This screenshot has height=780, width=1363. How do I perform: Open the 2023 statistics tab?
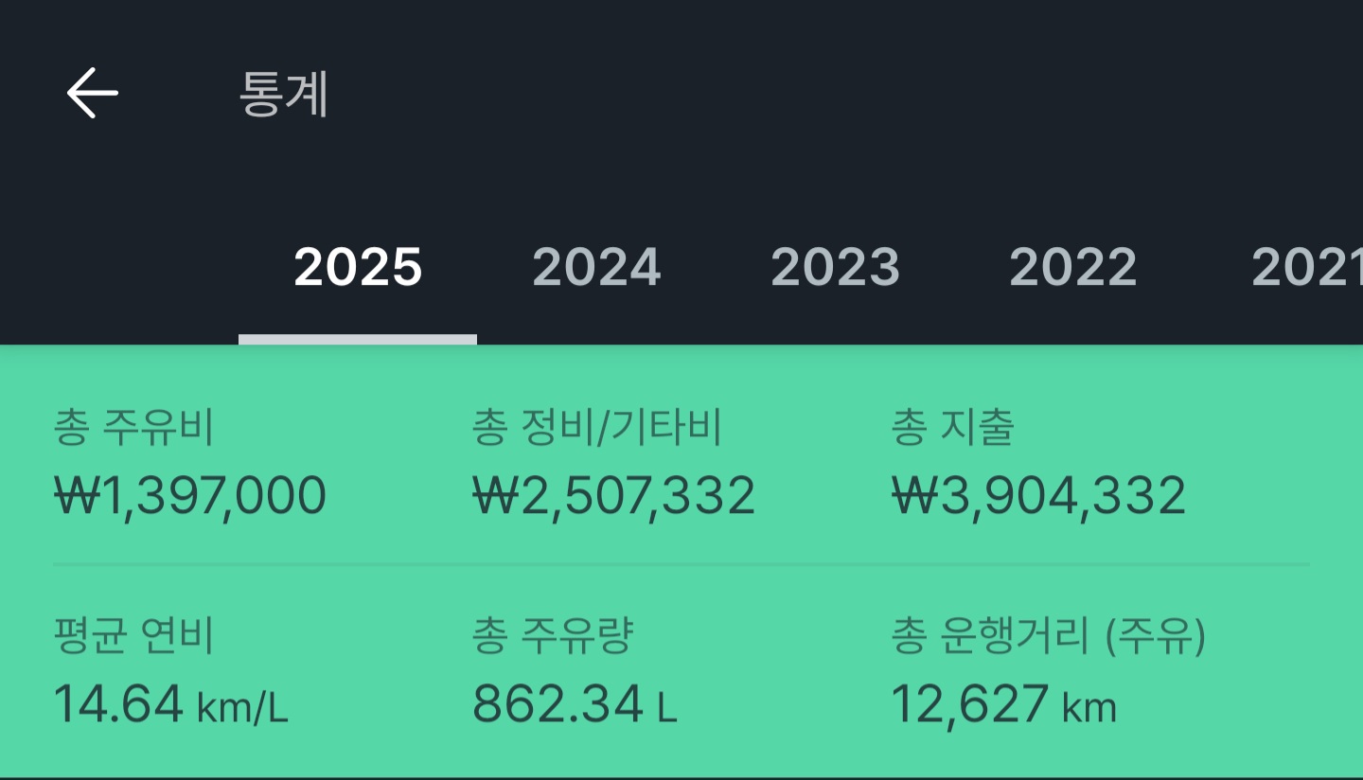(835, 267)
